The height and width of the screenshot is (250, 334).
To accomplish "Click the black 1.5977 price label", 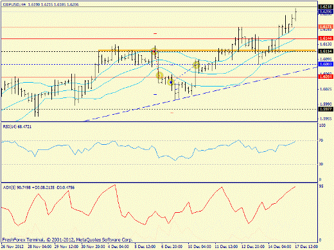I will 326,109.
